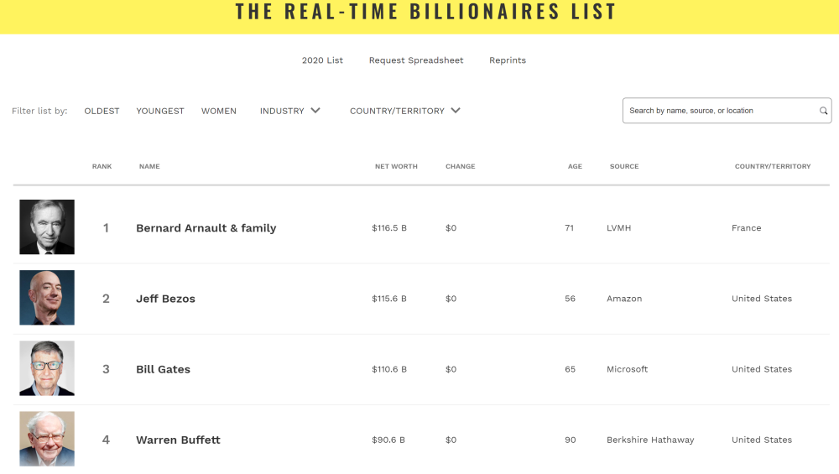Filter the list by Youngest
Viewport: 839px width, 474px height.
tap(160, 111)
